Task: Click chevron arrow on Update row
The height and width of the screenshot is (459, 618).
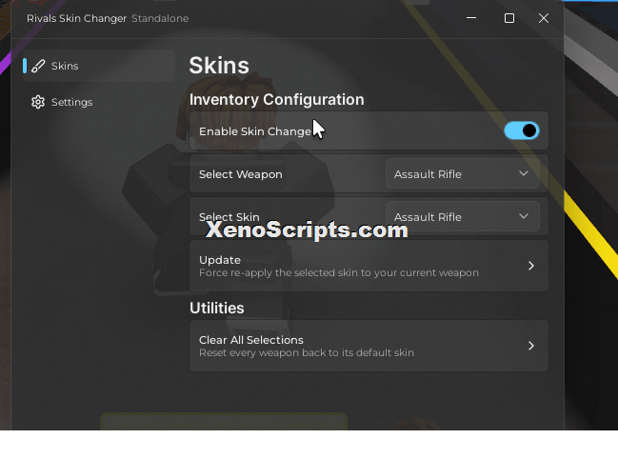Action: click(531, 266)
